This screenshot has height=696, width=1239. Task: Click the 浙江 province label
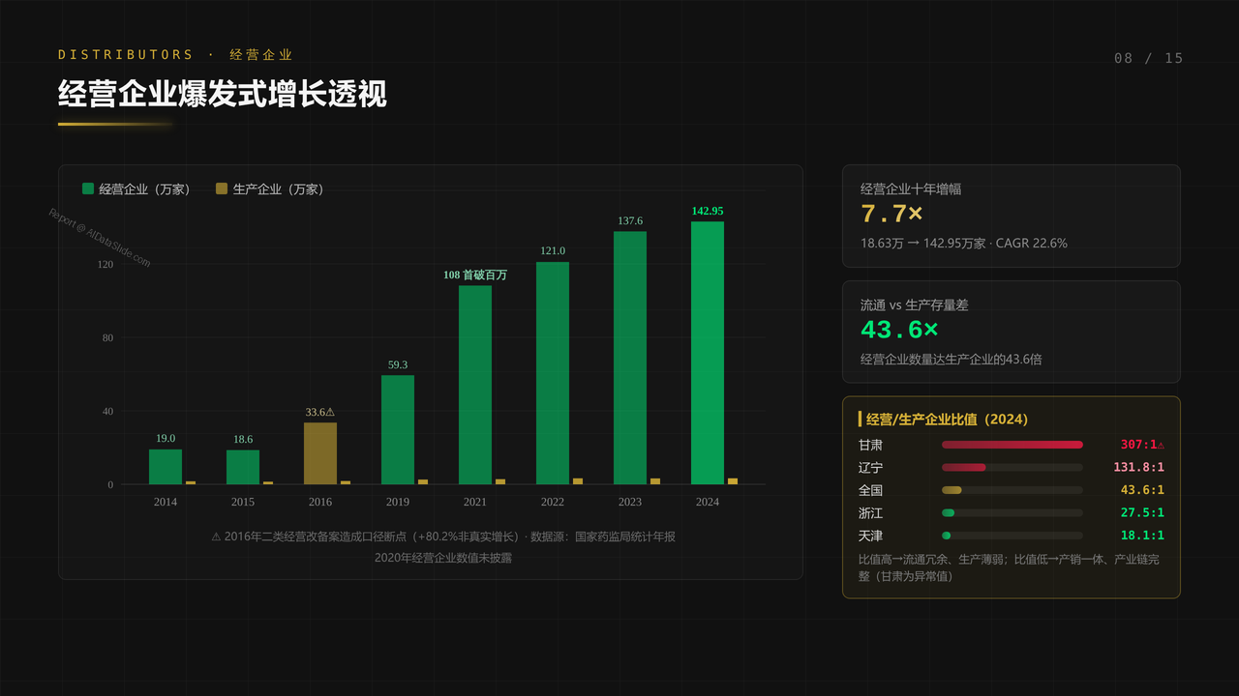[871, 513]
